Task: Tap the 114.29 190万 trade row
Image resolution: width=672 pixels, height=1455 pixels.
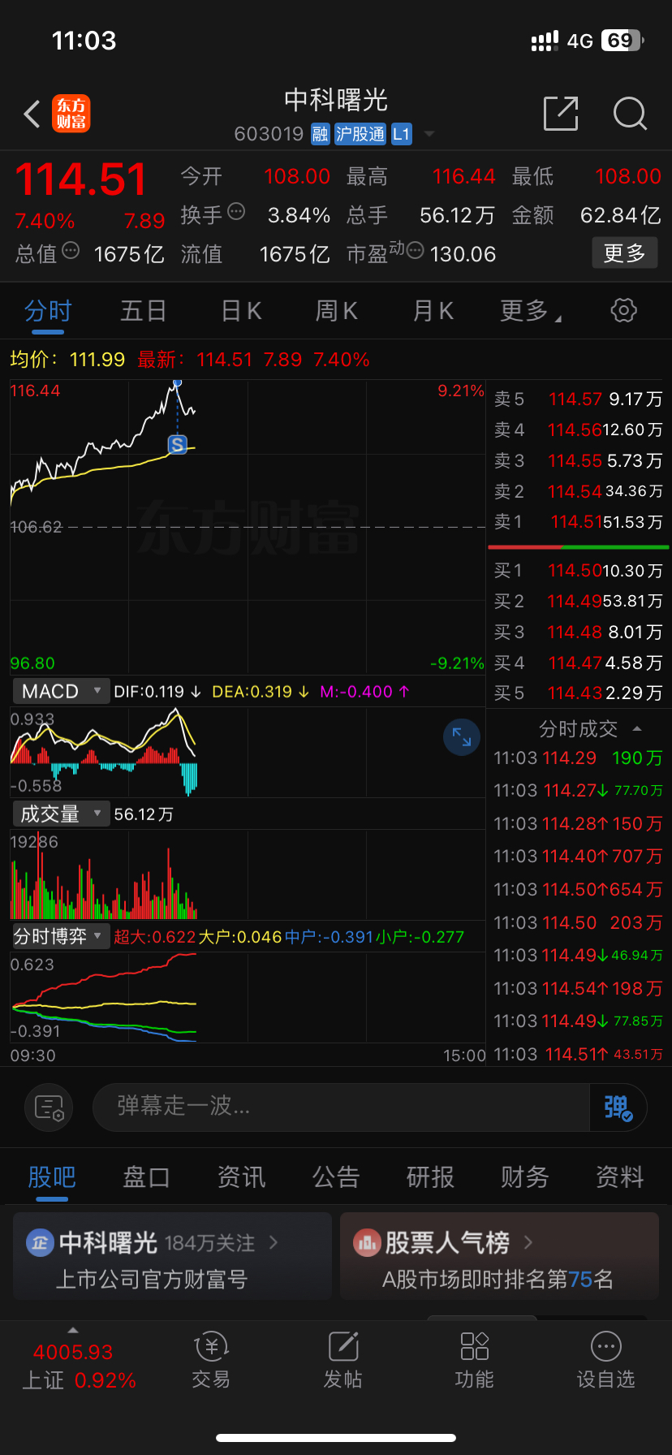Action: [578, 758]
